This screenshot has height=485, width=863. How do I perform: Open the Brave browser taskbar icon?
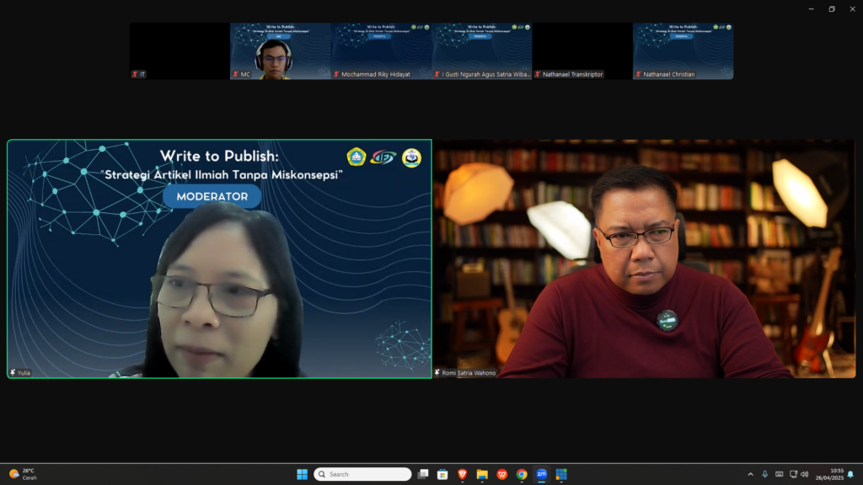[x=463, y=474]
